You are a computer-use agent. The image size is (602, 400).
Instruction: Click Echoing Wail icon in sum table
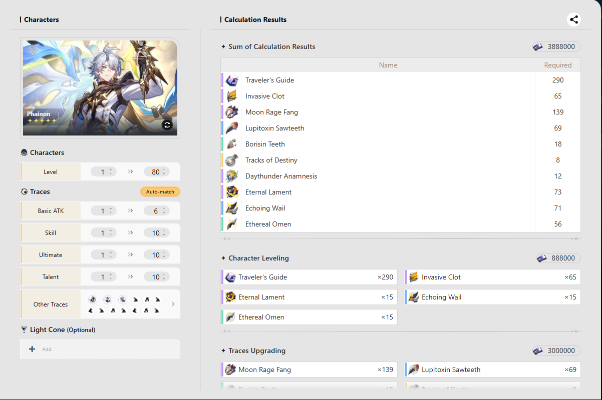click(232, 208)
